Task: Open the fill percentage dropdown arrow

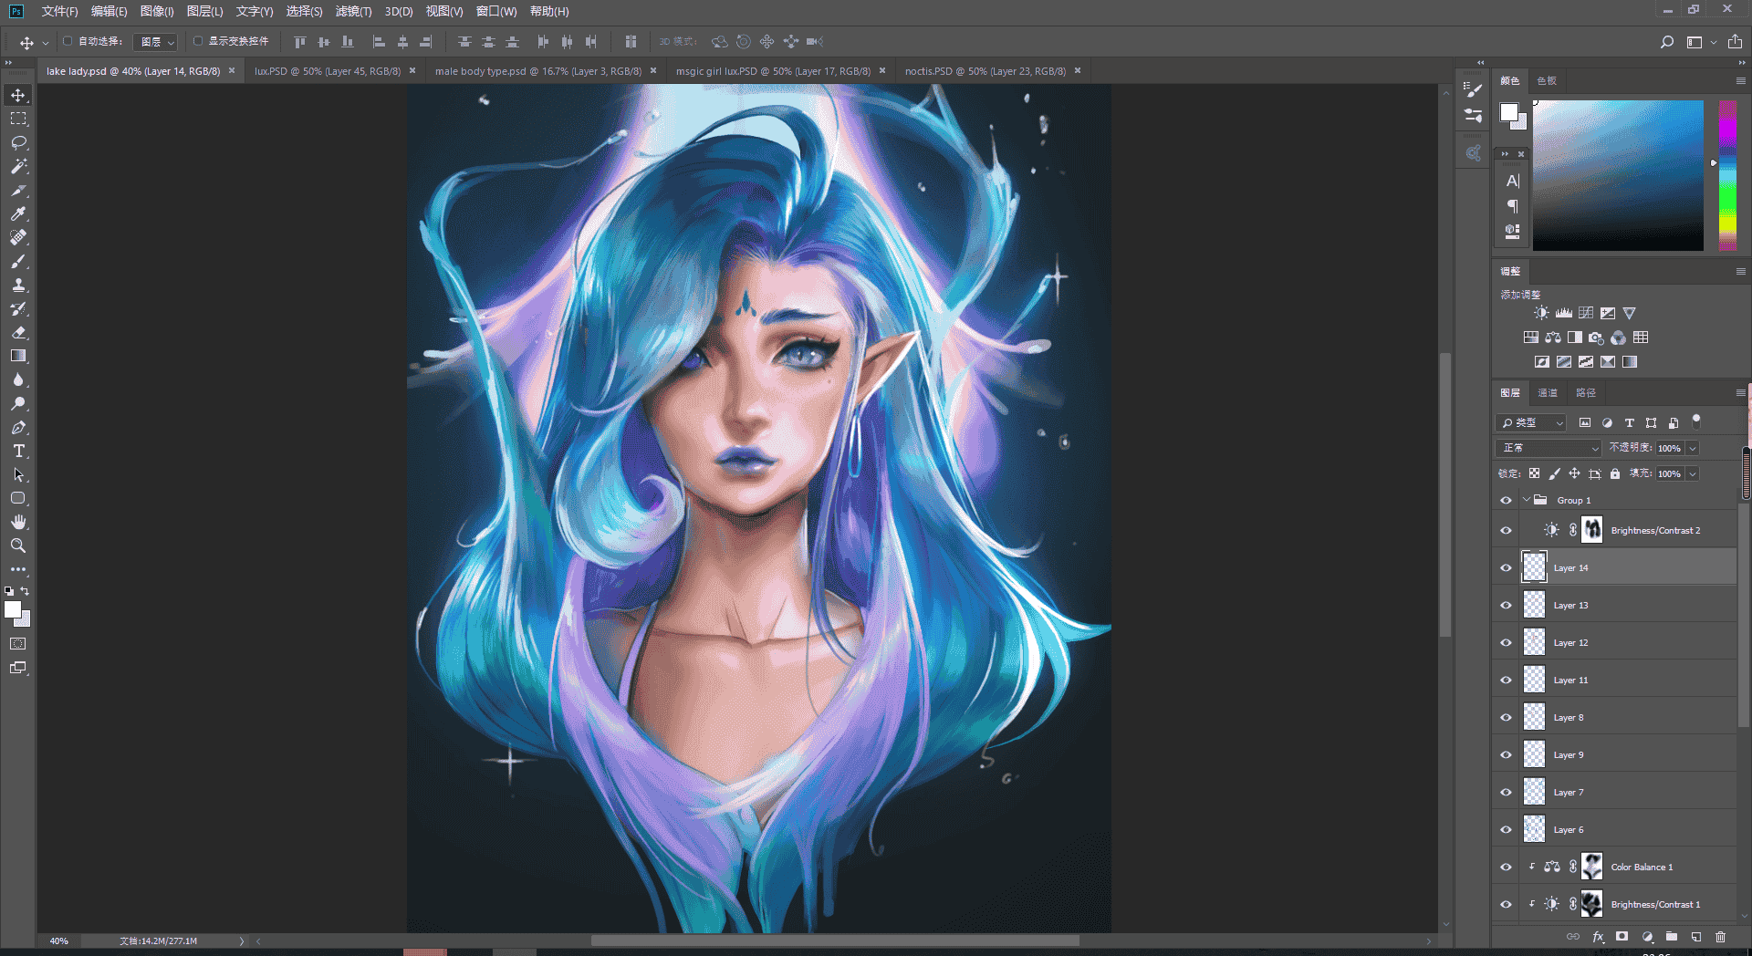Action: (x=1693, y=473)
